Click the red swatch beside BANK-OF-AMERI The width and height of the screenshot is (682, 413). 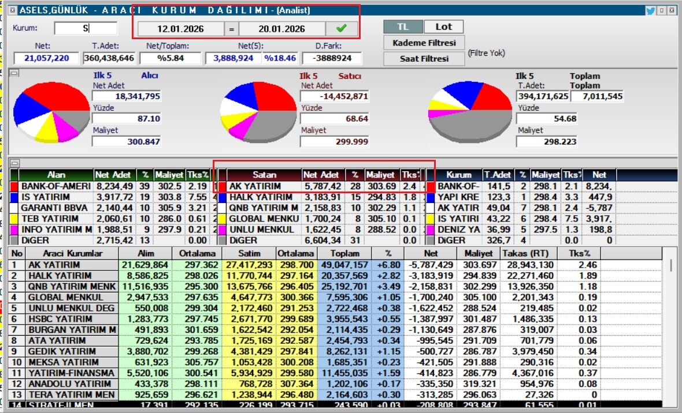[x=14, y=186]
